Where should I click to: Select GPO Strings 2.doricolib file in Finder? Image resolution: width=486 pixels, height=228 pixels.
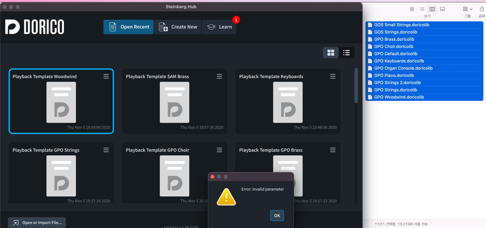424,83
